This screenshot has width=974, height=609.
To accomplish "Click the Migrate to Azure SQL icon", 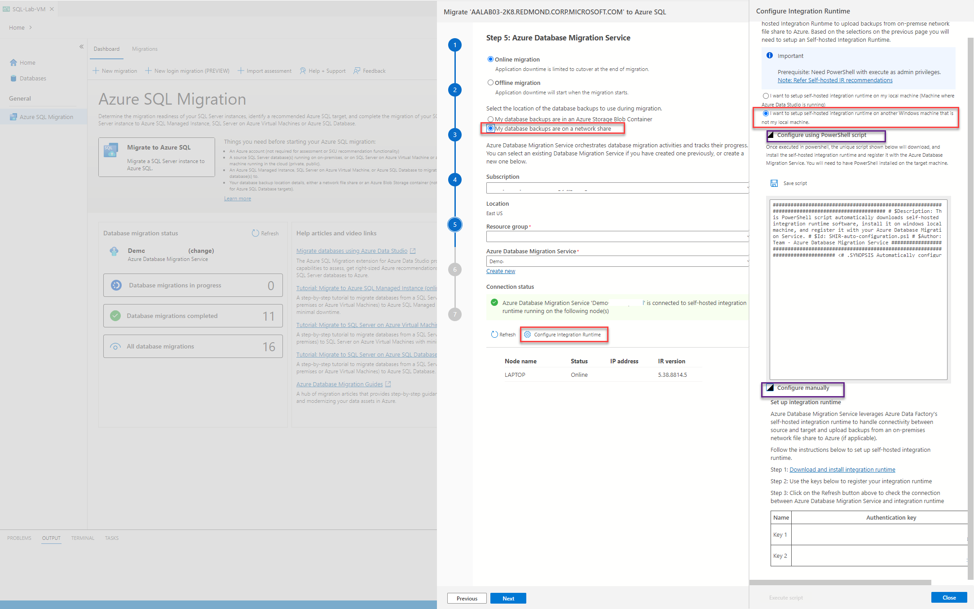I will (111, 150).
